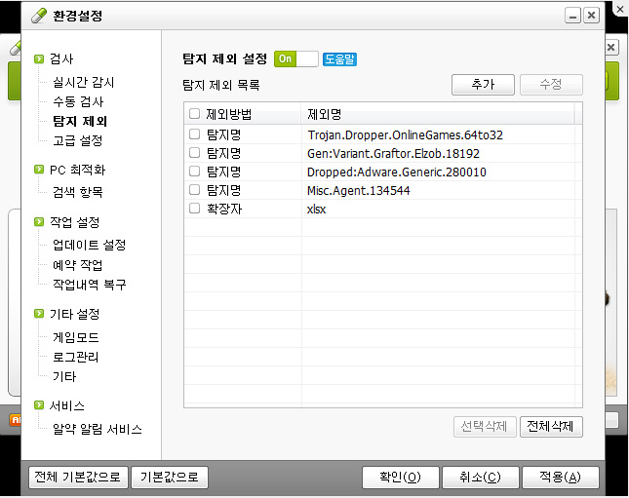Open 알약 알림 서비스 page
Viewport: 629px width, 498px height.
[98, 429]
